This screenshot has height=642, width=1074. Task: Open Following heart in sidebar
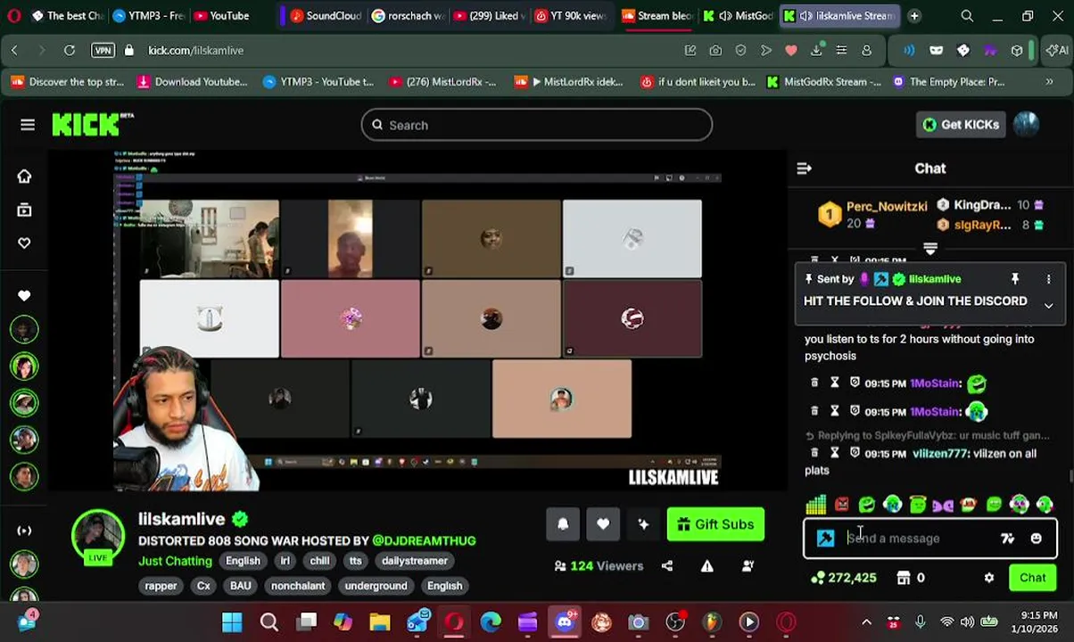tap(24, 243)
